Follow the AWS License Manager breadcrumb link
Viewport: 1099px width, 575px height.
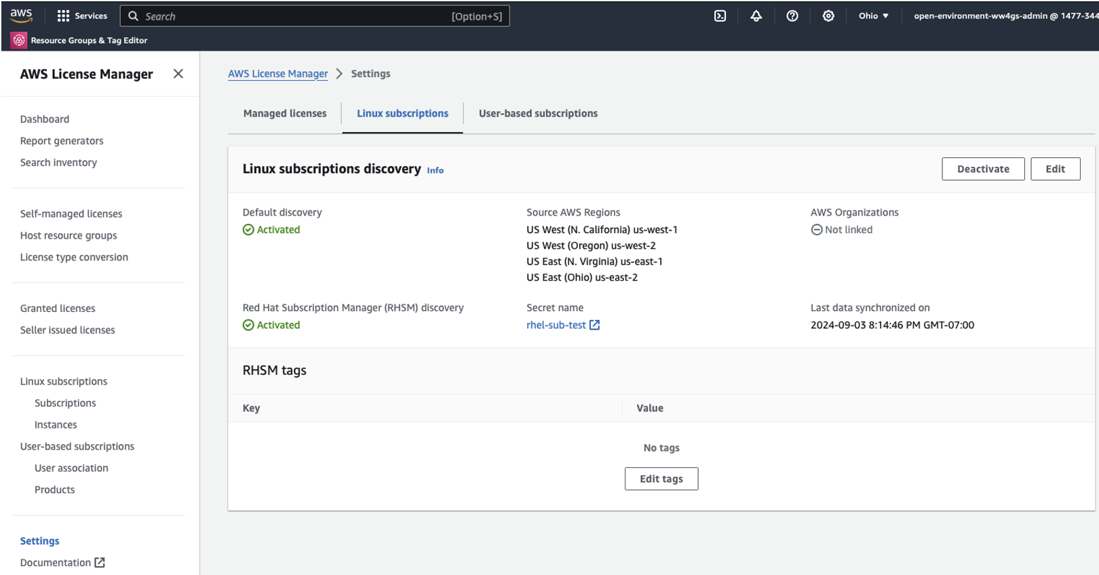[277, 73]
